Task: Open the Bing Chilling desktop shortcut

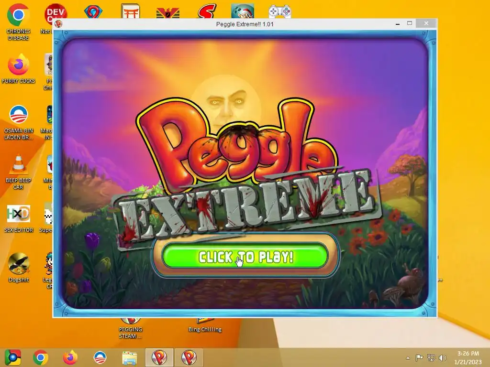Action: click(205, 326)
